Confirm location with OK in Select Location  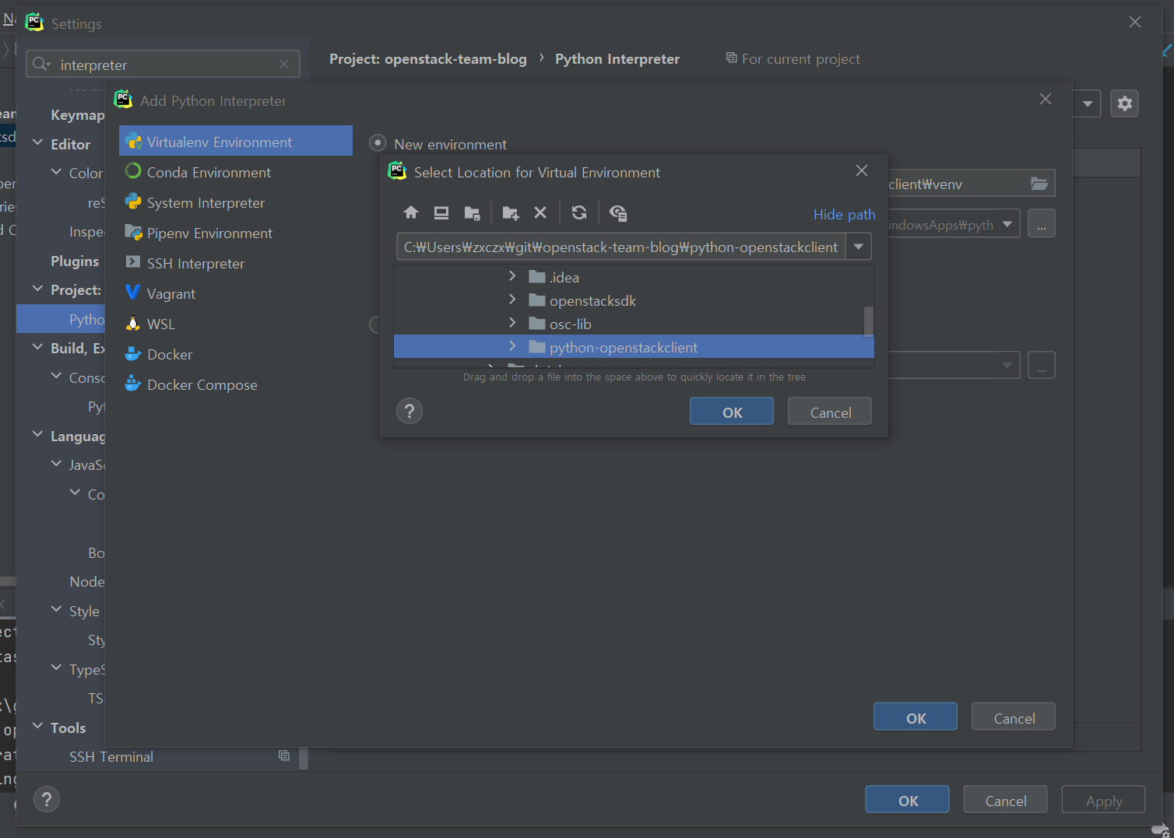pyautogui.click(x=732, y=412)
